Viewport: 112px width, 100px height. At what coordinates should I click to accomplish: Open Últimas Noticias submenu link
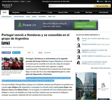(x=19, y=16)
